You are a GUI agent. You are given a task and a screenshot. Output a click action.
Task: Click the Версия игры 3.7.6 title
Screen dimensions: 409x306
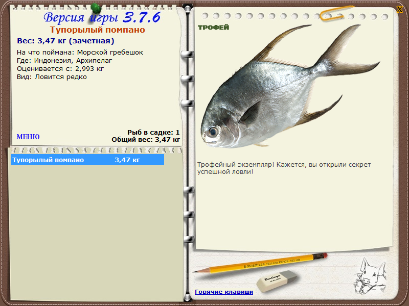102,17
